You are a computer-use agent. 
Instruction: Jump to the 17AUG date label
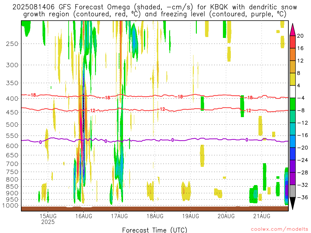click(119, 216)
